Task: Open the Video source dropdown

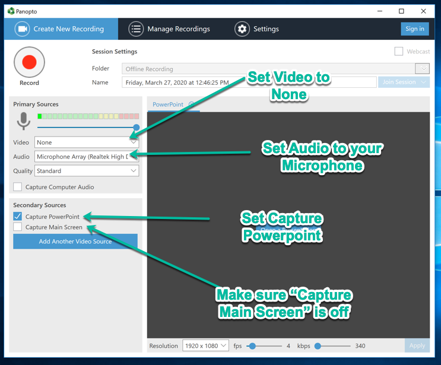Action: point(87,142)
